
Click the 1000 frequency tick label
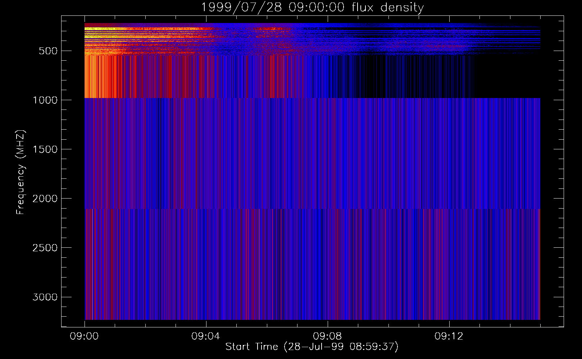coord(45,100)
